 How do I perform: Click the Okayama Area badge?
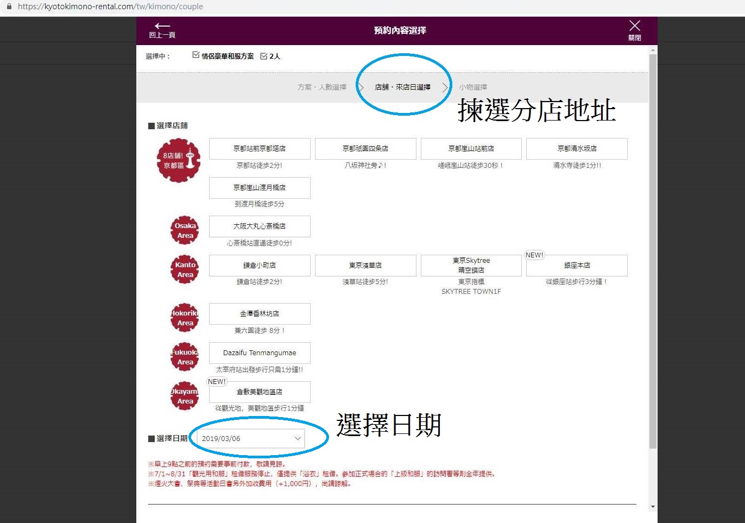[x=185, y=396]
